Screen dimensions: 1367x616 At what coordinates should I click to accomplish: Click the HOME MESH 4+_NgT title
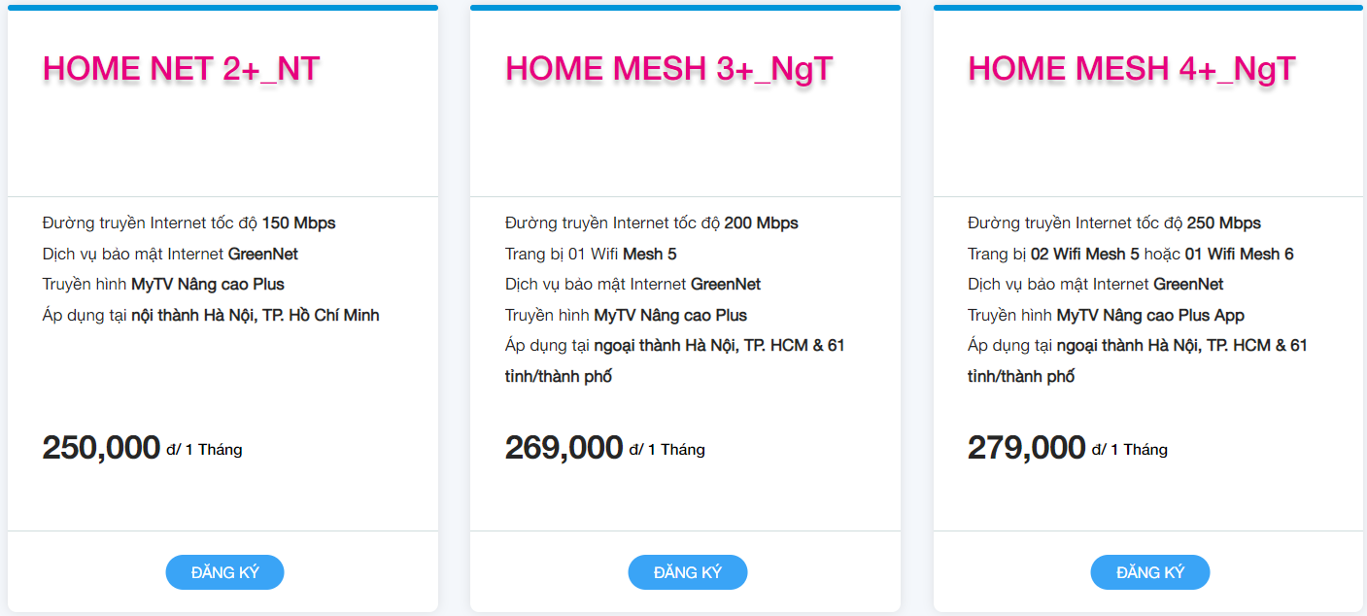click(x=1131, y=69)
